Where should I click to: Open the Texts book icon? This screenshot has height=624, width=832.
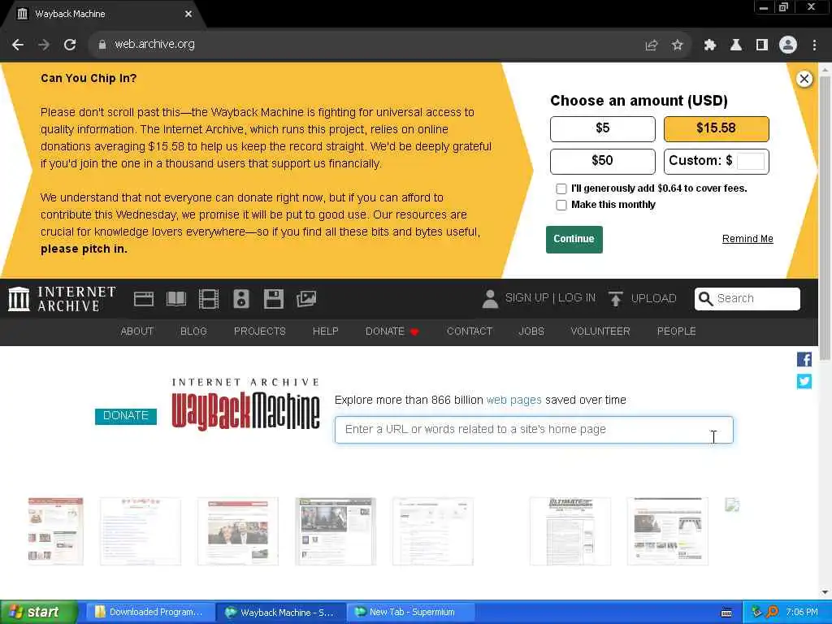[176, 299]
